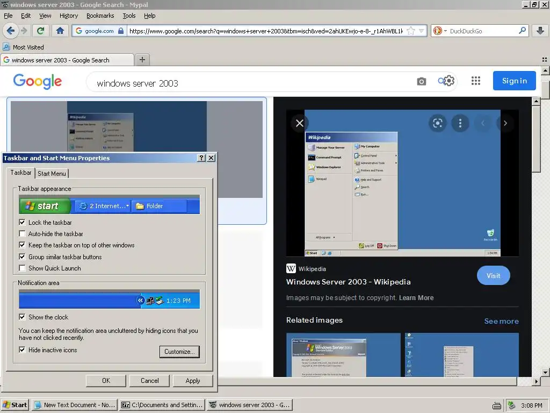Open the URL bar history dropdown arrow
Viewport: 550px width, 413px height.
point(422,31)
